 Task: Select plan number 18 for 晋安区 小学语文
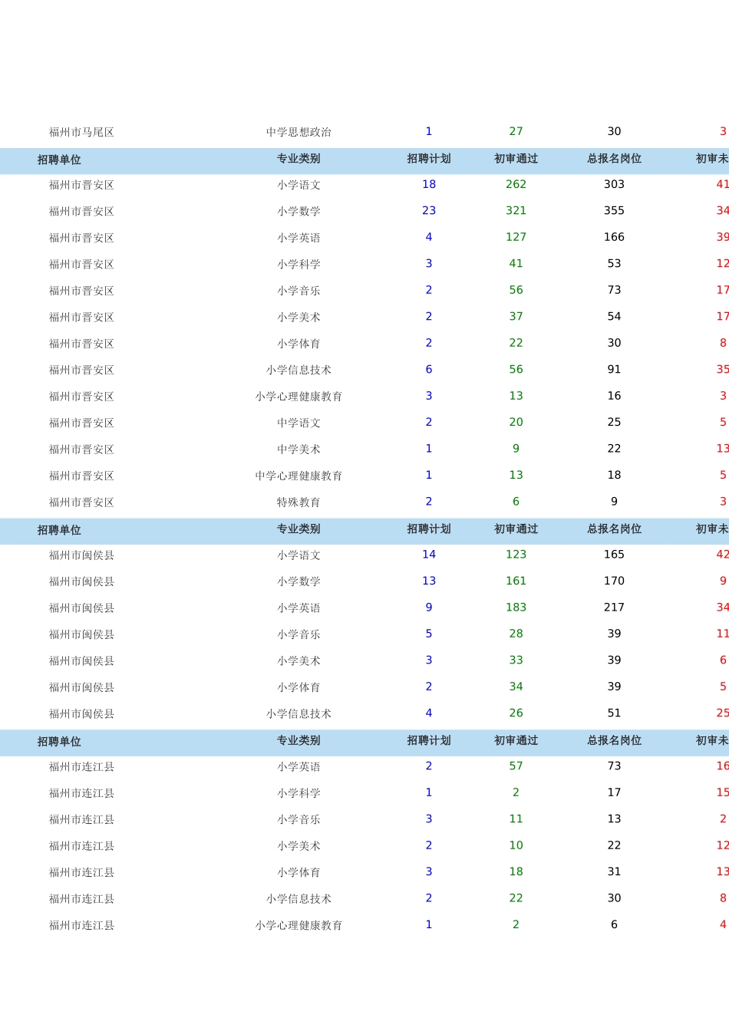[429, 185]
